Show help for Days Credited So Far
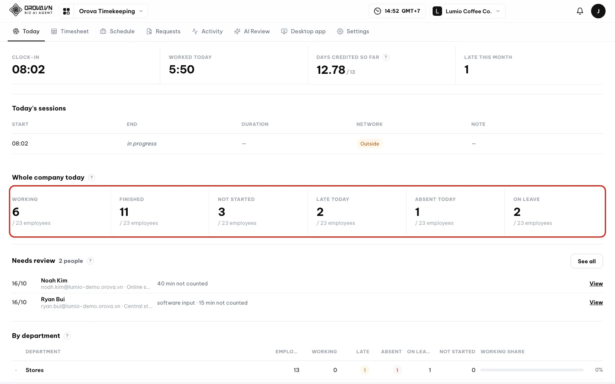This screenshot has height=384, width=615. point(386,57)
